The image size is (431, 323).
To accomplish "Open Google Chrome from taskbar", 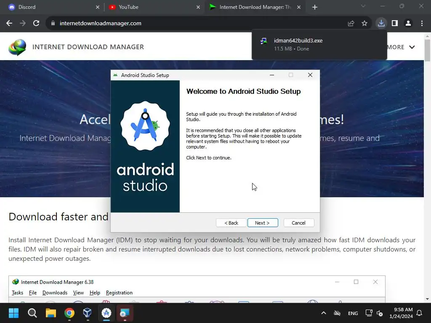I will 69,313.
